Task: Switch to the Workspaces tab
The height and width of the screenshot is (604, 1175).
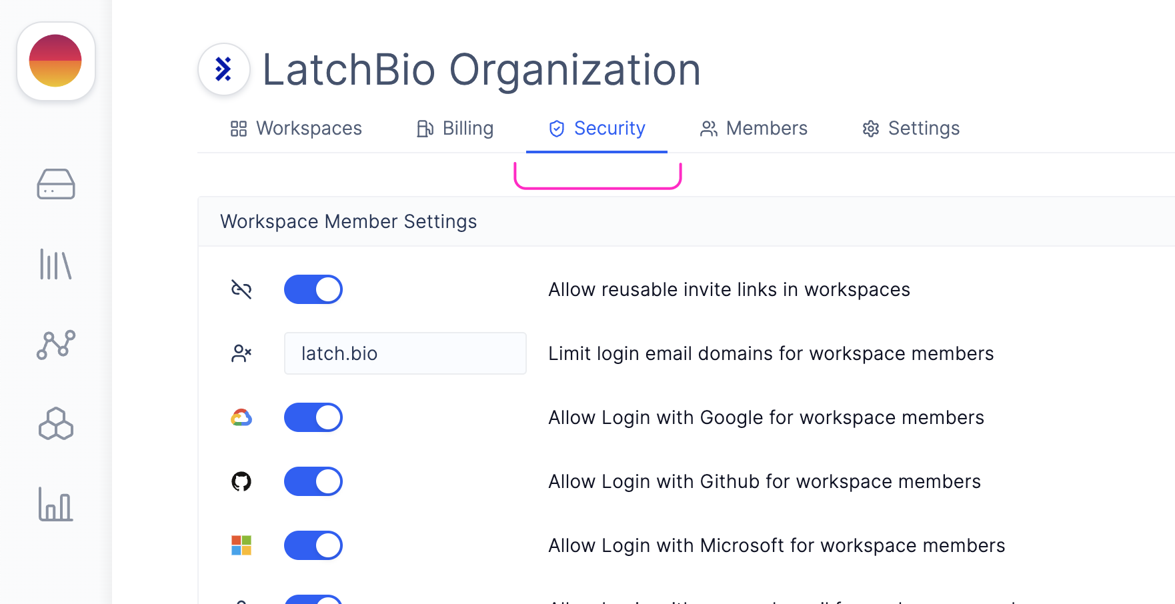Action: (296, 128)
